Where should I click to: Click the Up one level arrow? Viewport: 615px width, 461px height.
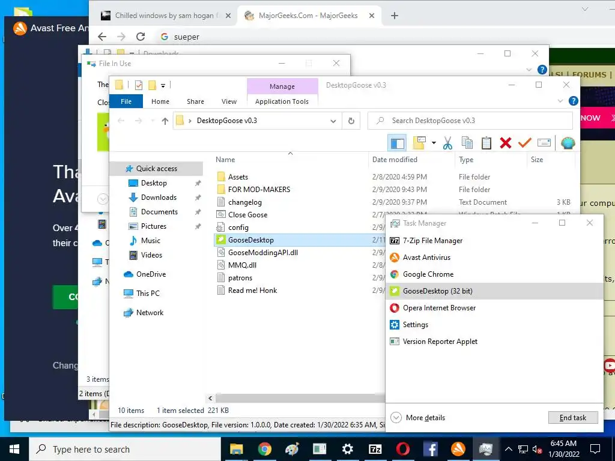click(165, 121)
